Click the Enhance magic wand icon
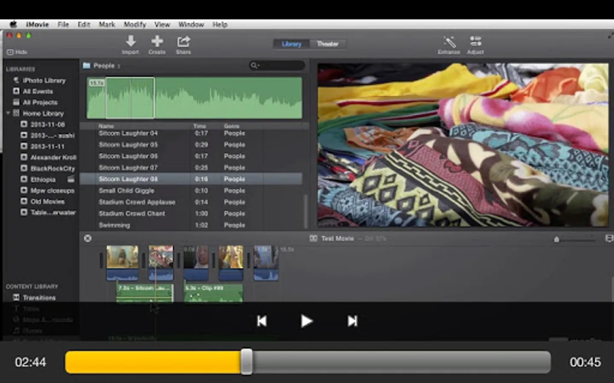 tap(449, 42)
